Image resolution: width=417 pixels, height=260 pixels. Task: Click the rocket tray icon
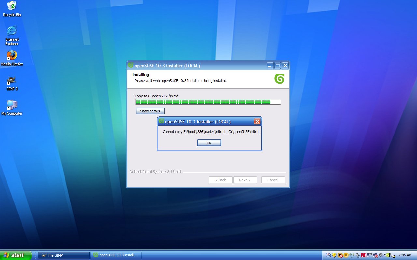(x=358, y=255)
